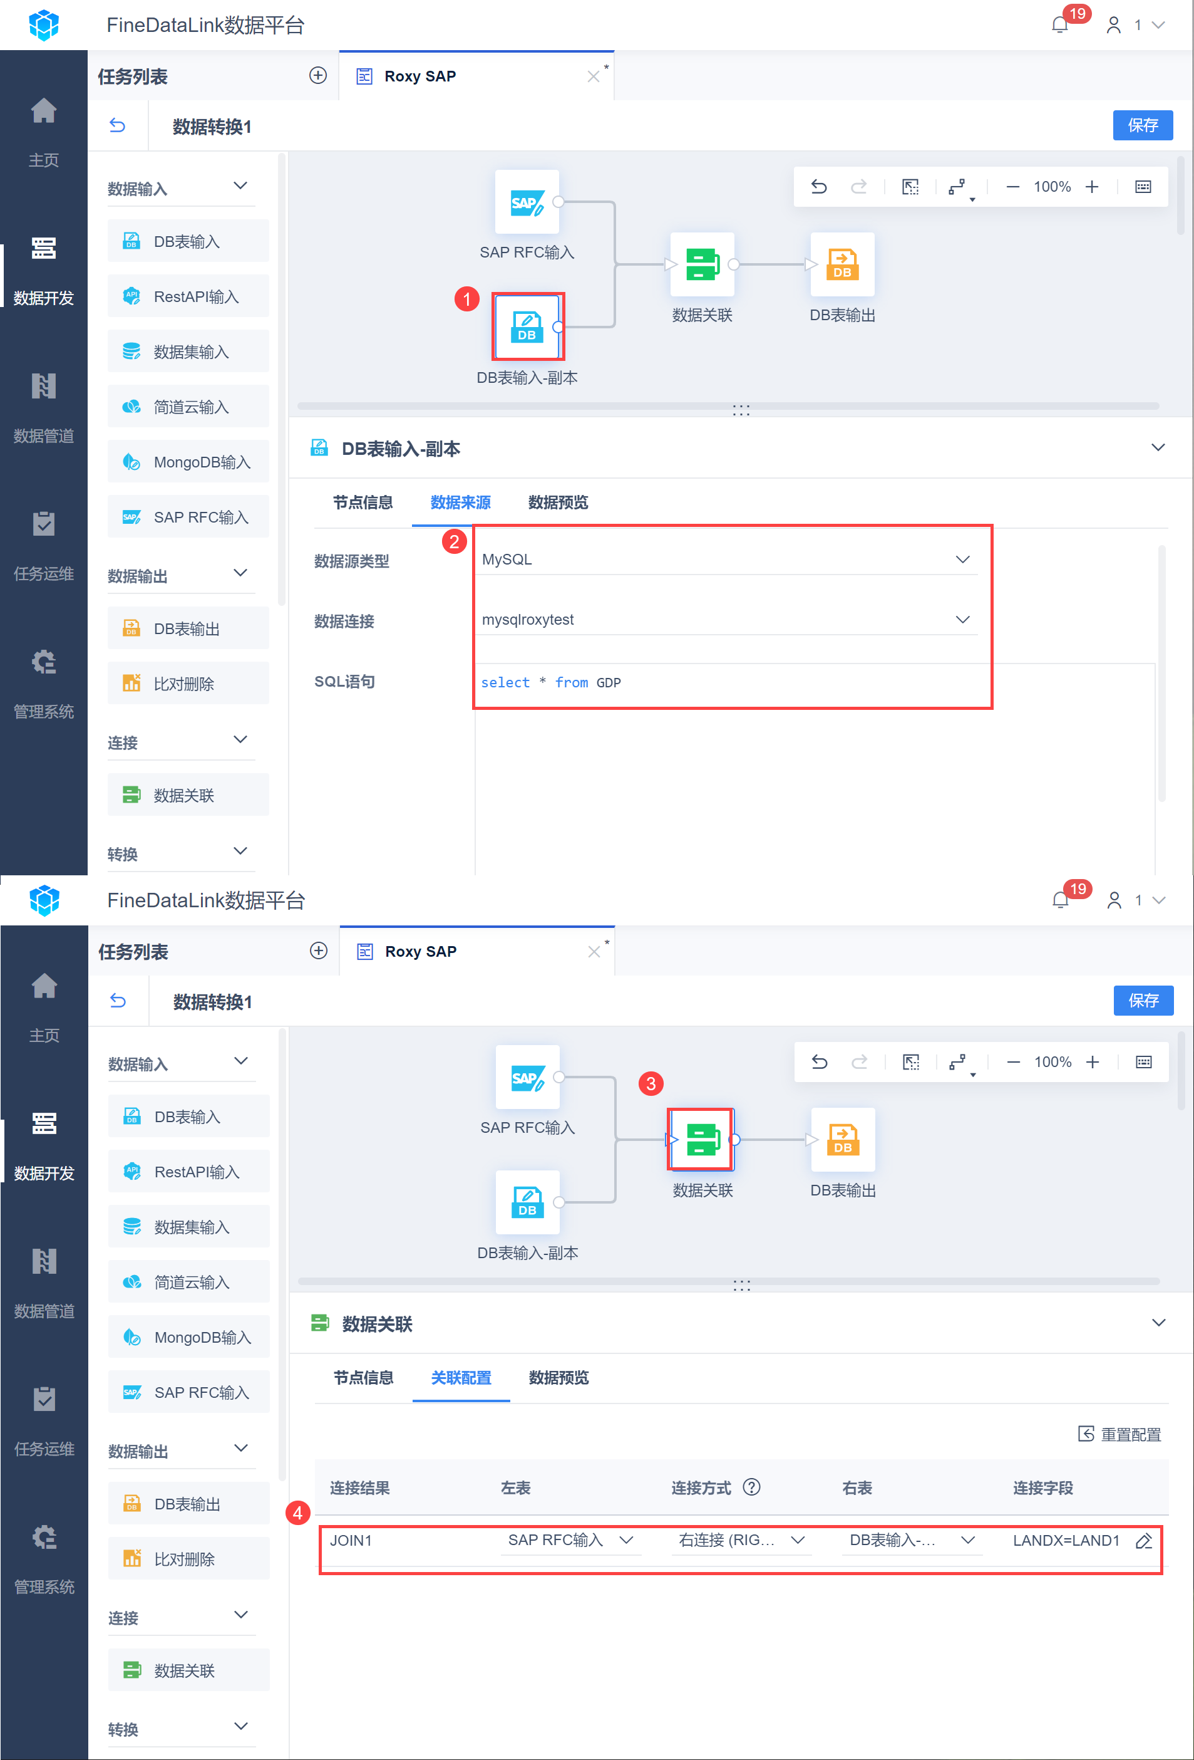Viewport: 1194px width, 1760px height.
Task: Show help for 连接方式 column
Action: (751, 1487)
